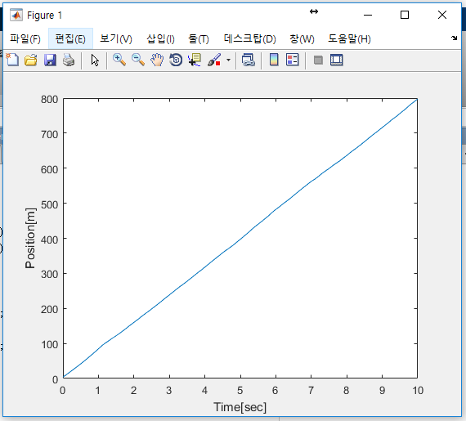
Task: Select the Rotate 3D tool
Action: tap(176, 60)
